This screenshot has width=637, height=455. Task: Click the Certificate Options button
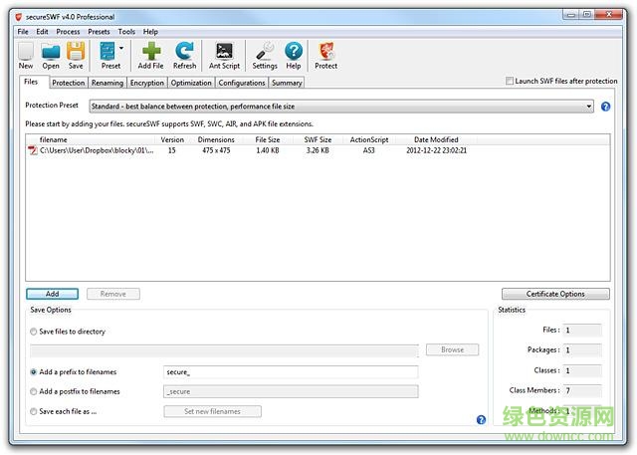555,294
